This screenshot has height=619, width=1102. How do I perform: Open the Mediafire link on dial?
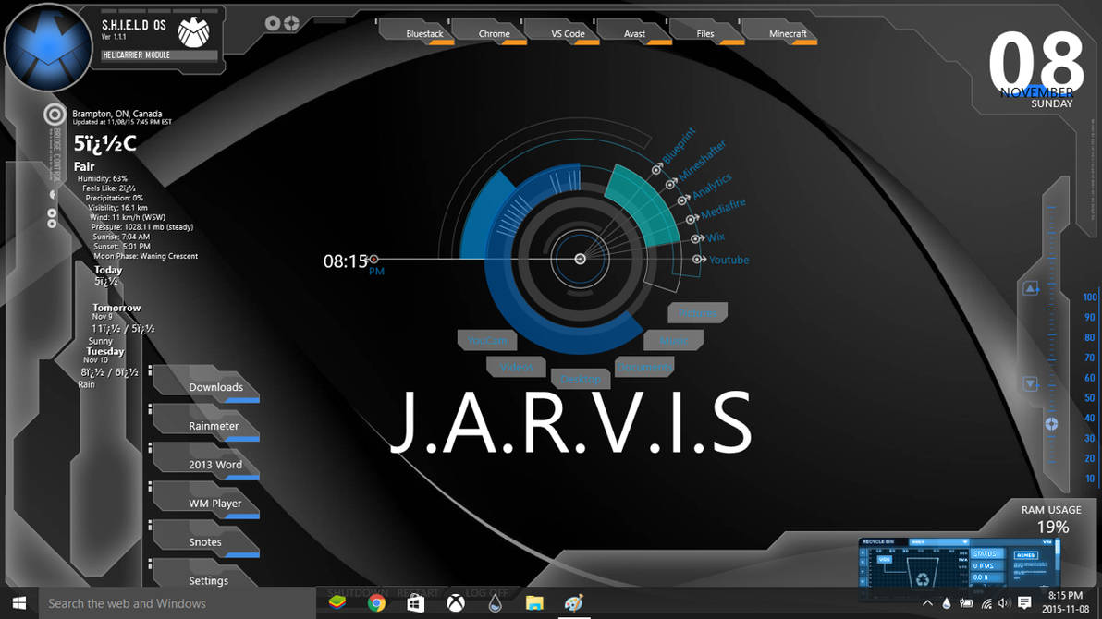723,208
